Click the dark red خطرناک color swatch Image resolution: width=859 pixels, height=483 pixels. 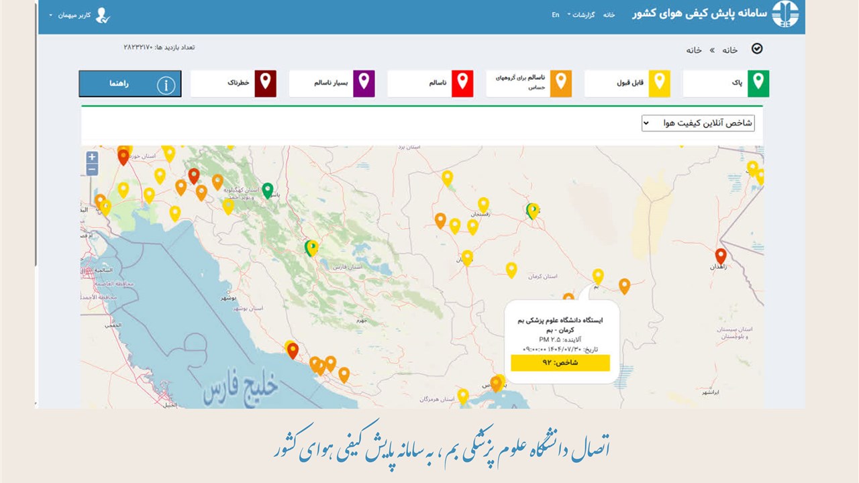tap(265, 84)
